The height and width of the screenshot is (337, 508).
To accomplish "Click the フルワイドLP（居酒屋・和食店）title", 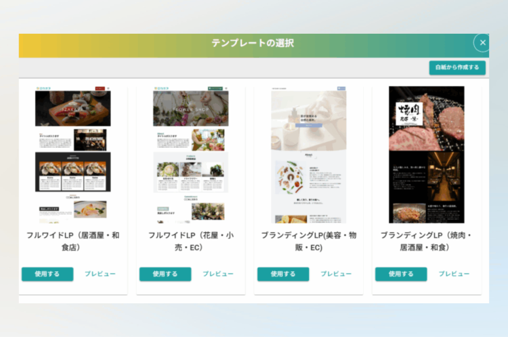I will [73, 241].
